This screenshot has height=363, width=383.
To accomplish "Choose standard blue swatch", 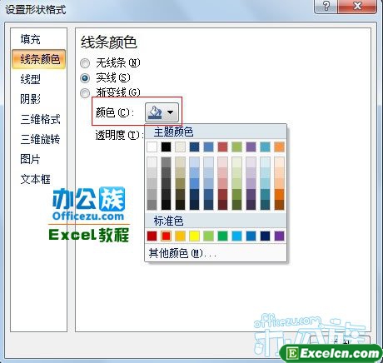I will 251,236.
